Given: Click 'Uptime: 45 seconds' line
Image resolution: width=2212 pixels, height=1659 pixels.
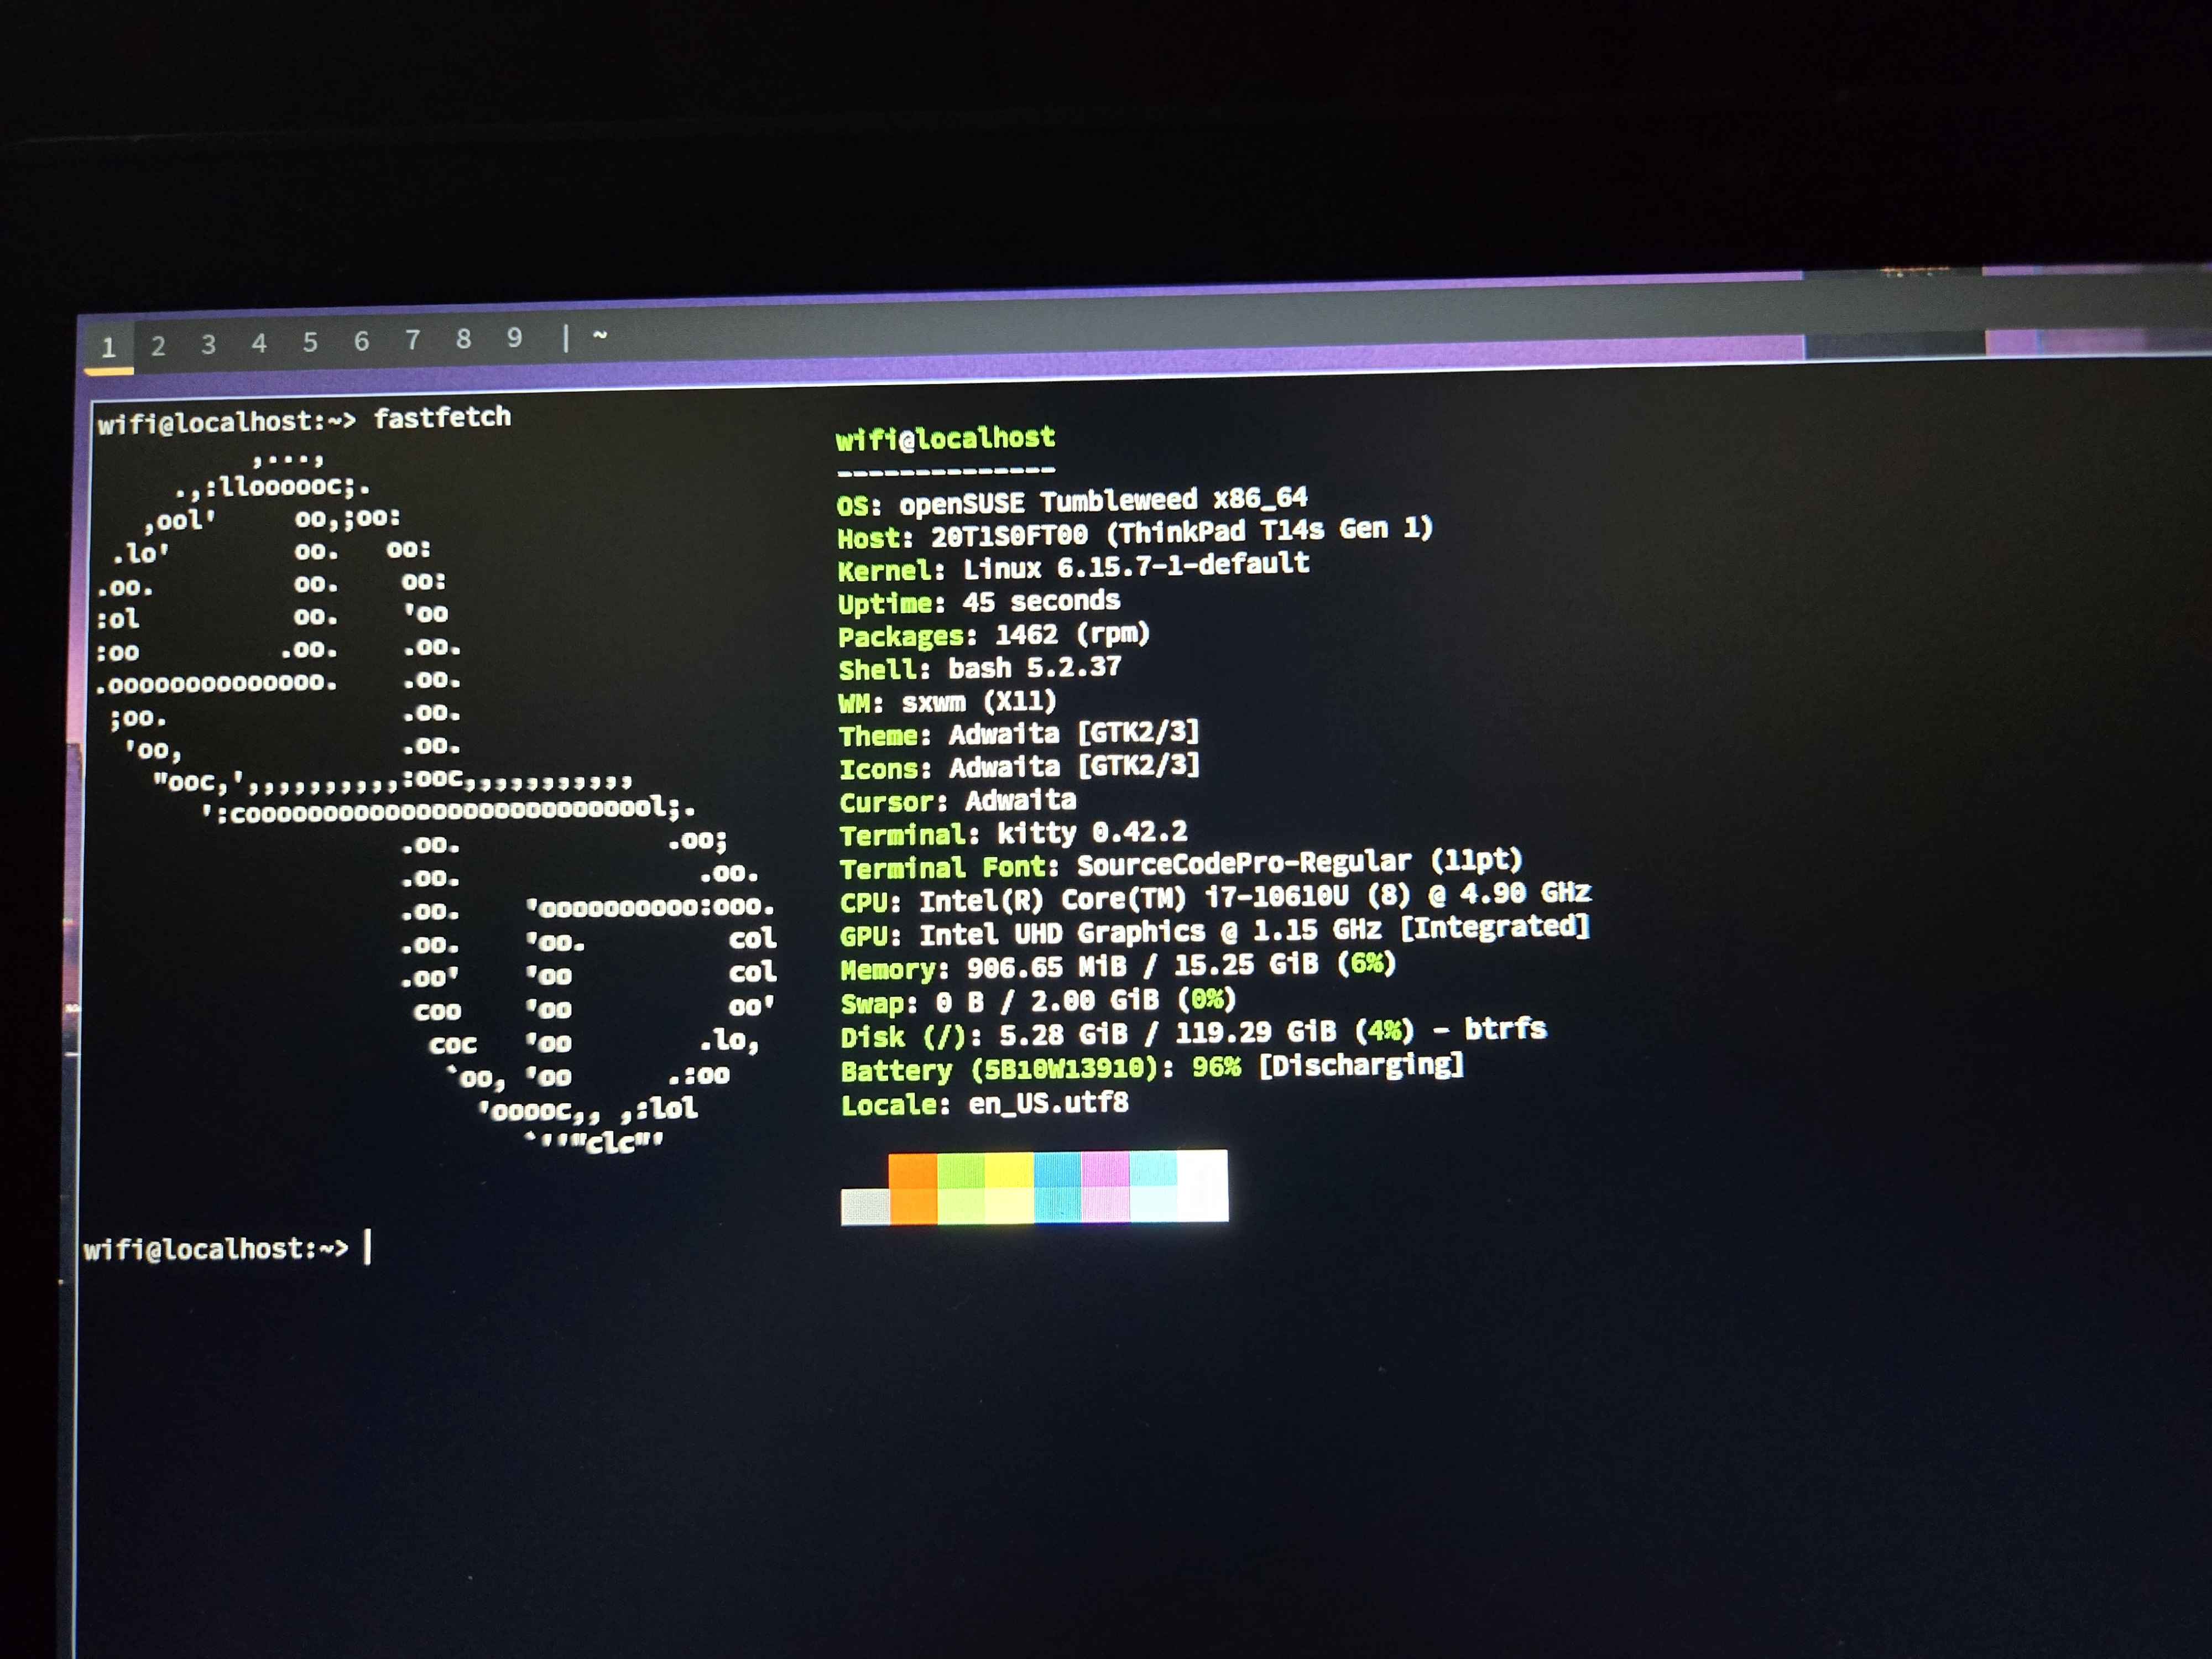Looking at the screenshot, I should 979,602.
